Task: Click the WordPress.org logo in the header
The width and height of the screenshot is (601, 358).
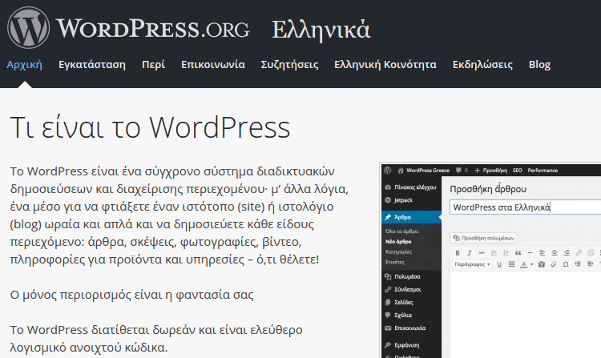Action: 128,28
